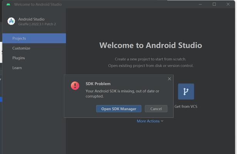Click the Welcome to Android Studio heading

point(151,45)
